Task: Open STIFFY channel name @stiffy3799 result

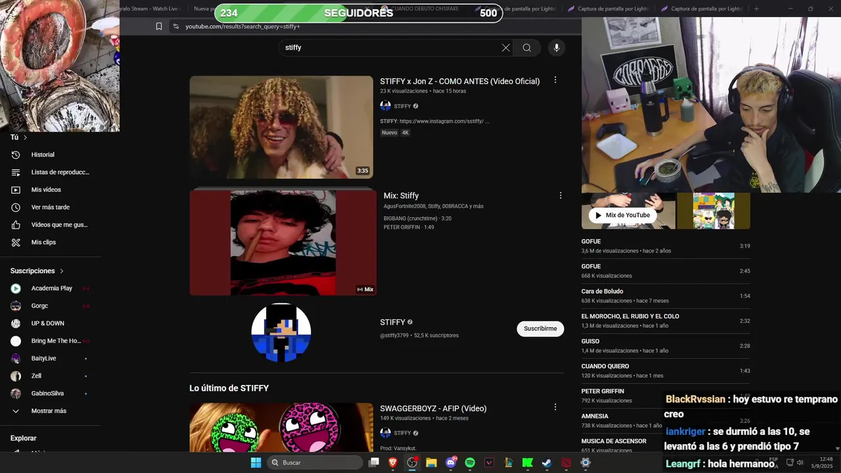Action: (392, 323)
